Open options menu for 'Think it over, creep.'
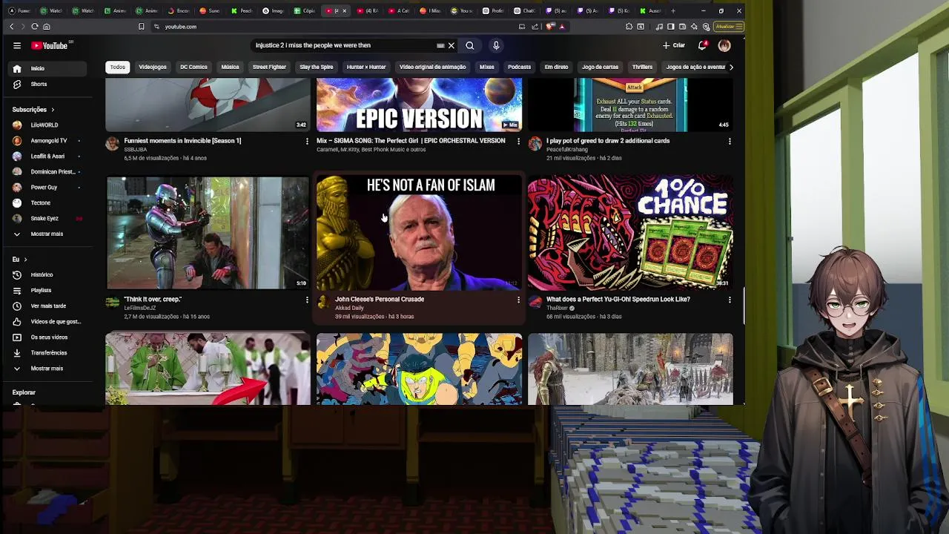Image resolution: width=949 pixels, height=534 pixels. click(x=307, y=300)
